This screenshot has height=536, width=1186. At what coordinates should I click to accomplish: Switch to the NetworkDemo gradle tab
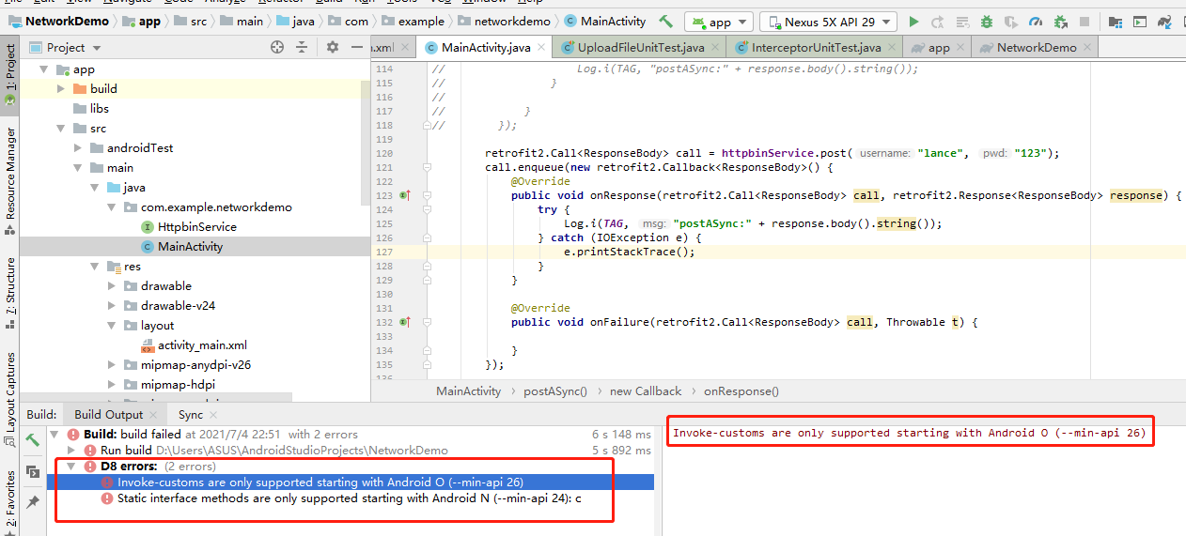[x=1036, y=47]
